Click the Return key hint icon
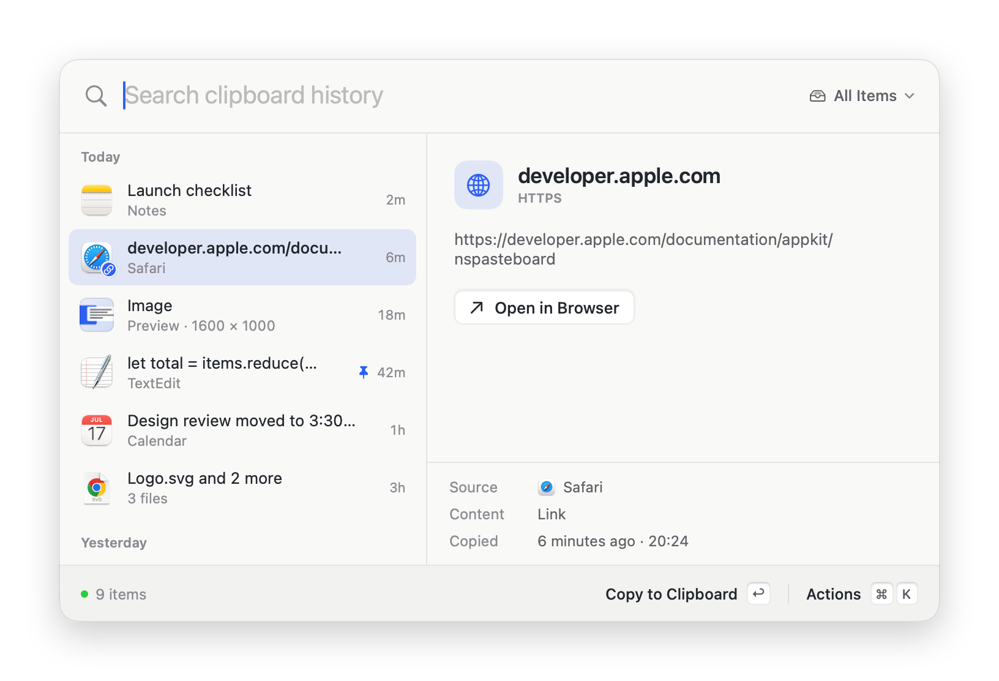The height and width of the screenshot is (681, 999). coord(759,594)
